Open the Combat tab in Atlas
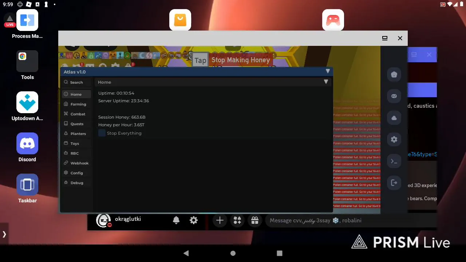 click(x=76, y=114)
